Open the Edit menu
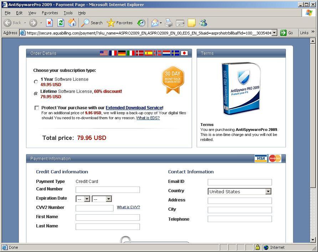Viewport: 318px width, 252px height. (x=19, y=13)
